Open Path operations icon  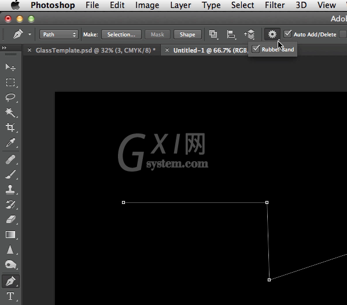[213, 34]
